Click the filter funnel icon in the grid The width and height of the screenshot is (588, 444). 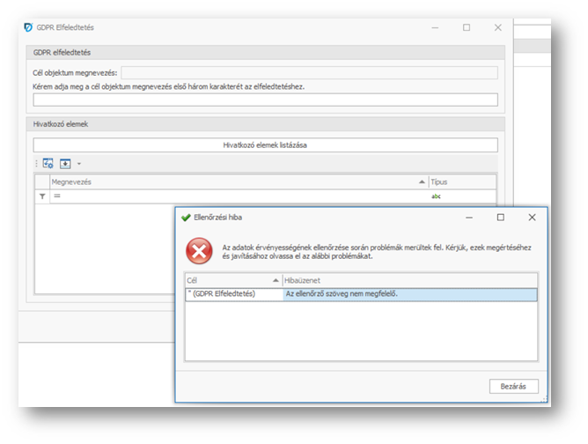click(41, 196)
